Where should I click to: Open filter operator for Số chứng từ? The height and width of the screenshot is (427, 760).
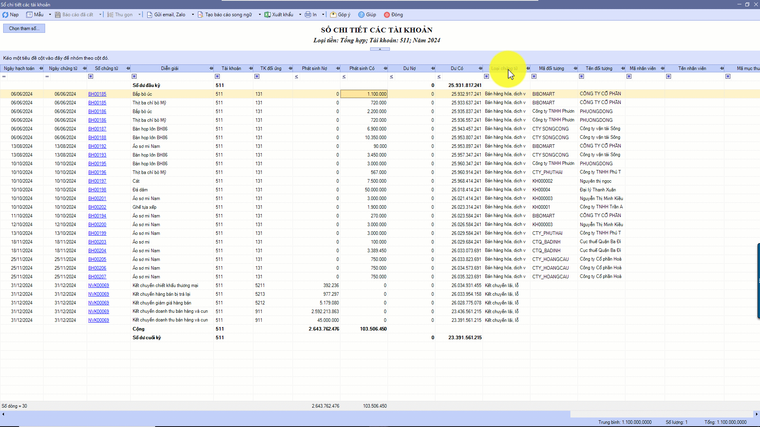point(91,76)
